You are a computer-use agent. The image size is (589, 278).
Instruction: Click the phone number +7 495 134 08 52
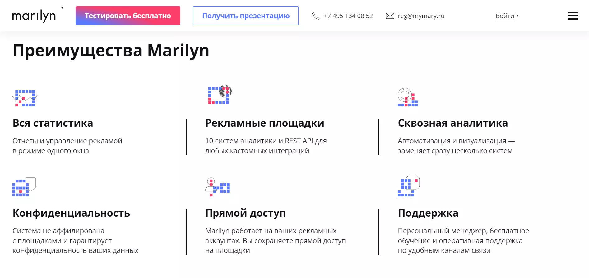tap(348, 16)
